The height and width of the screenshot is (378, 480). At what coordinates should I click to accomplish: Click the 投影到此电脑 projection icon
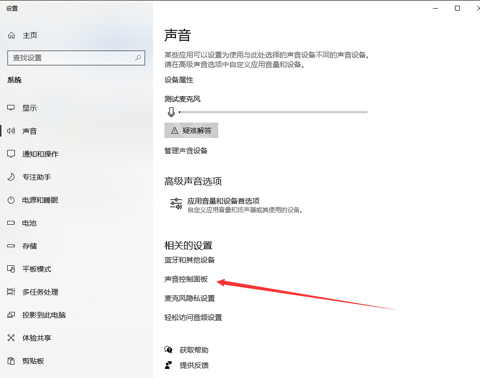tap(11, 315)
